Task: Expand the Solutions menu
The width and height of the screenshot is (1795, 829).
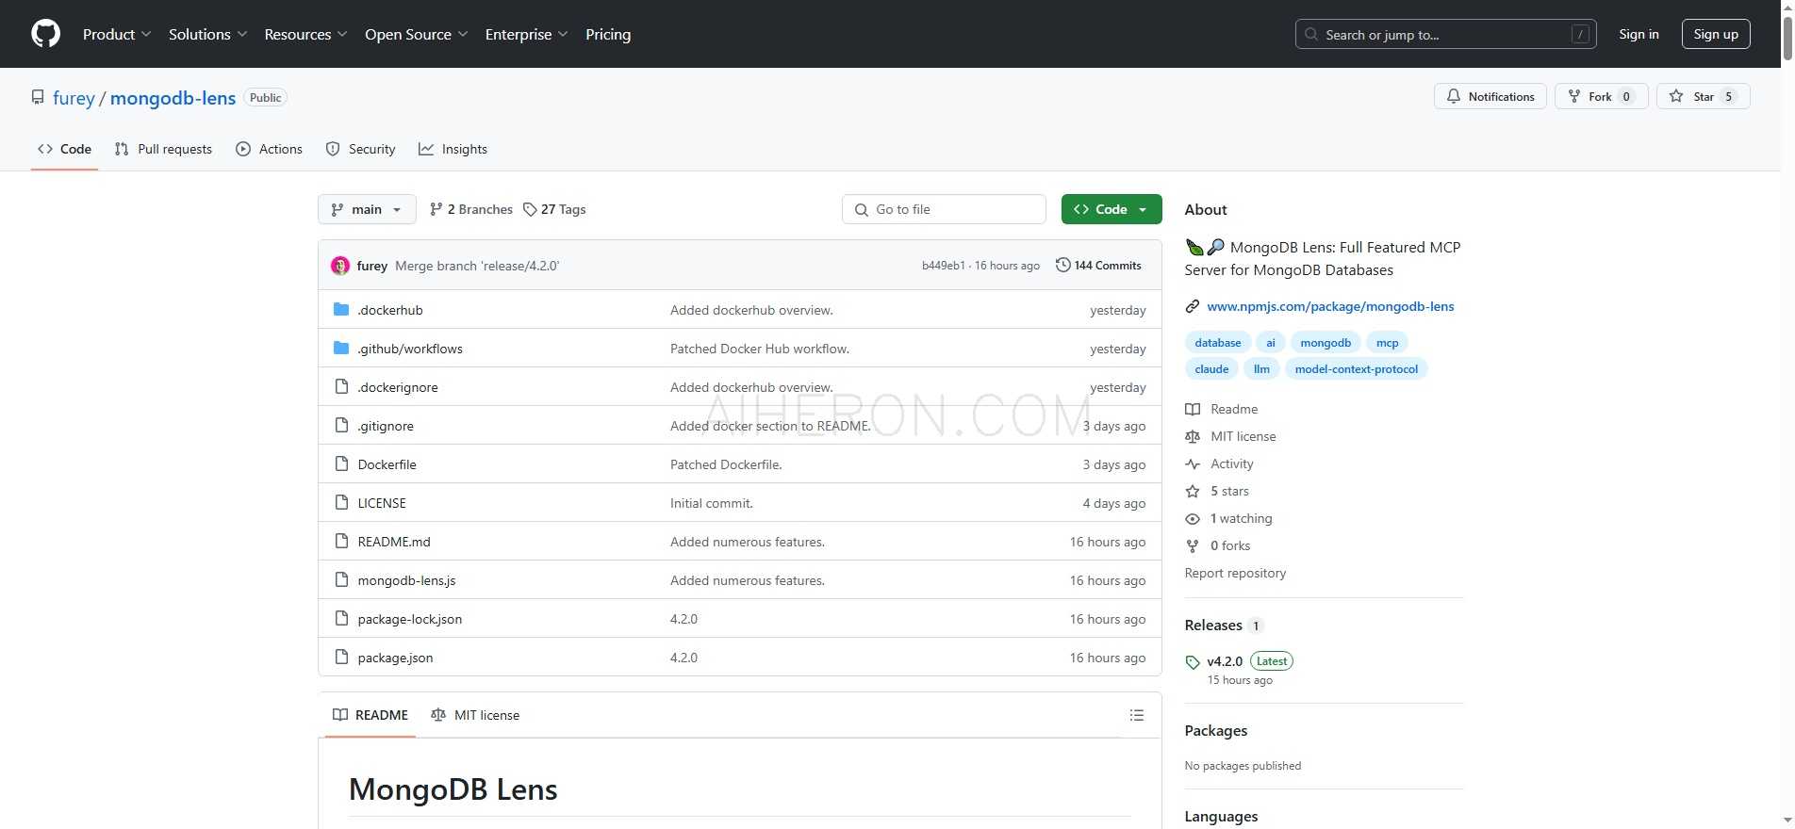Action: [x=207, y=34]
